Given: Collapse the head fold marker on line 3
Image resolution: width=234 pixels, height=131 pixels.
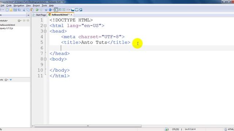Looking at the screenshot, I should [x=45, y=31].
